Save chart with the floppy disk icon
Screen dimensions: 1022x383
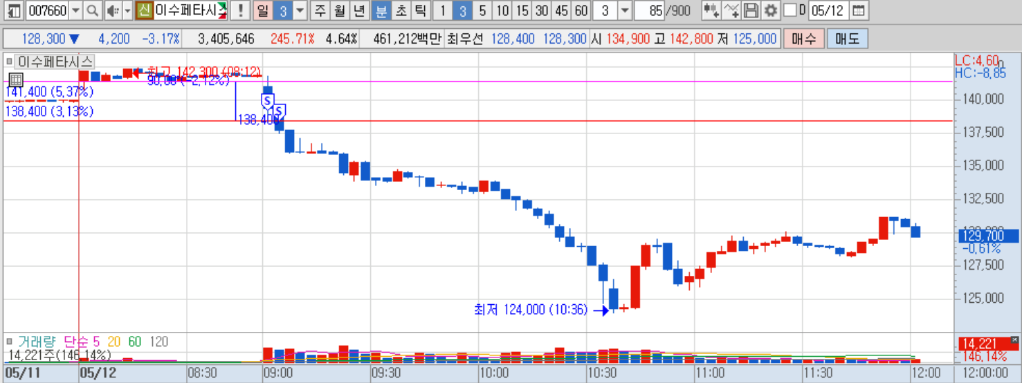click(750, 10)
